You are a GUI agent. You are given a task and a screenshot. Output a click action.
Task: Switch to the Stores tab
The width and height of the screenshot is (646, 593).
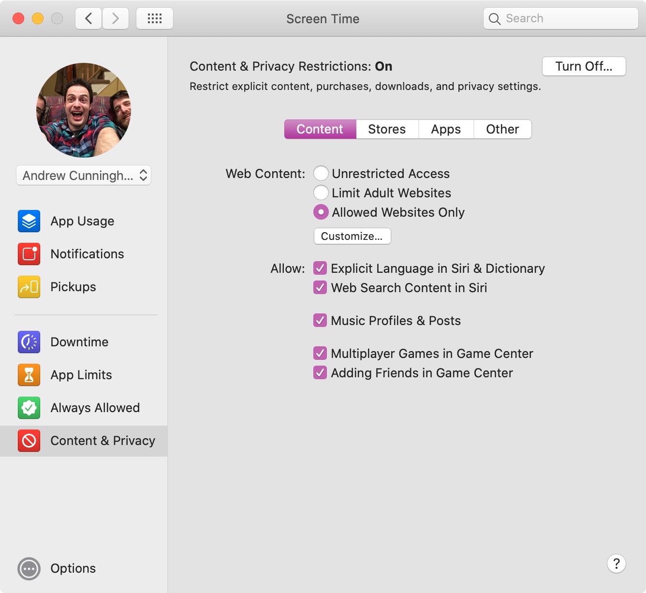point(387,129)
